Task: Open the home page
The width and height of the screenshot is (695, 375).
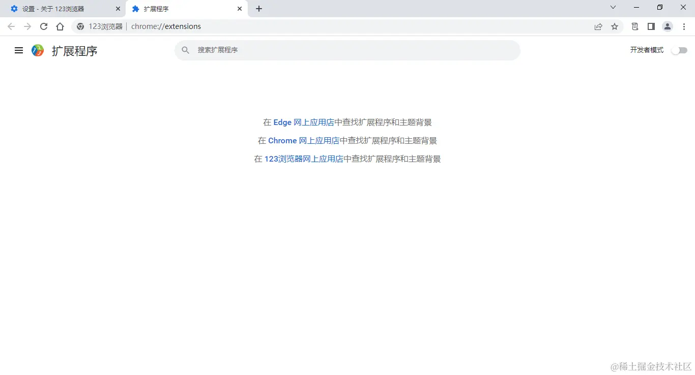Action: [x=60, y=26]
